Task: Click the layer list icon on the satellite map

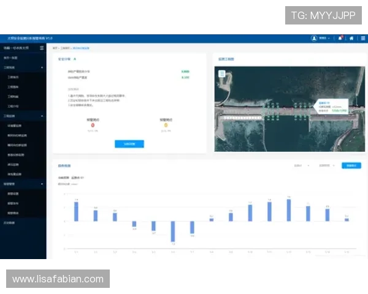Action: tap(221, 74)
